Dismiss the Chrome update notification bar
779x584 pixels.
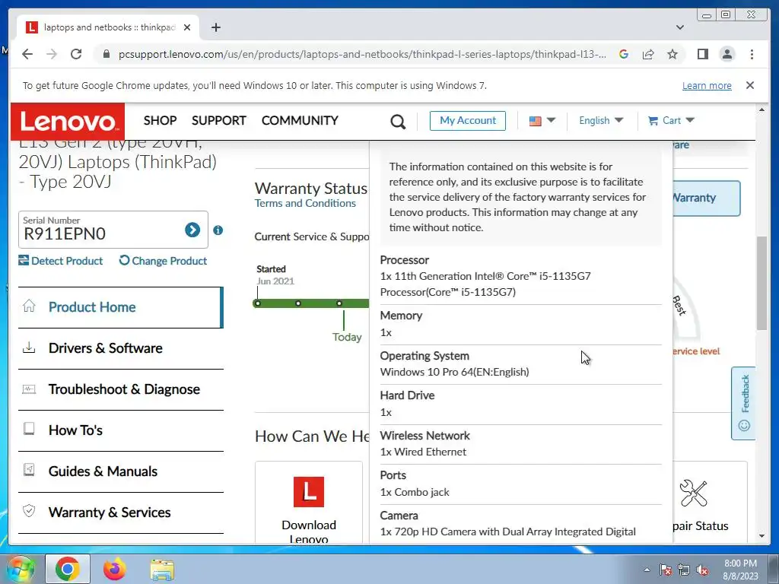[749, 85]
